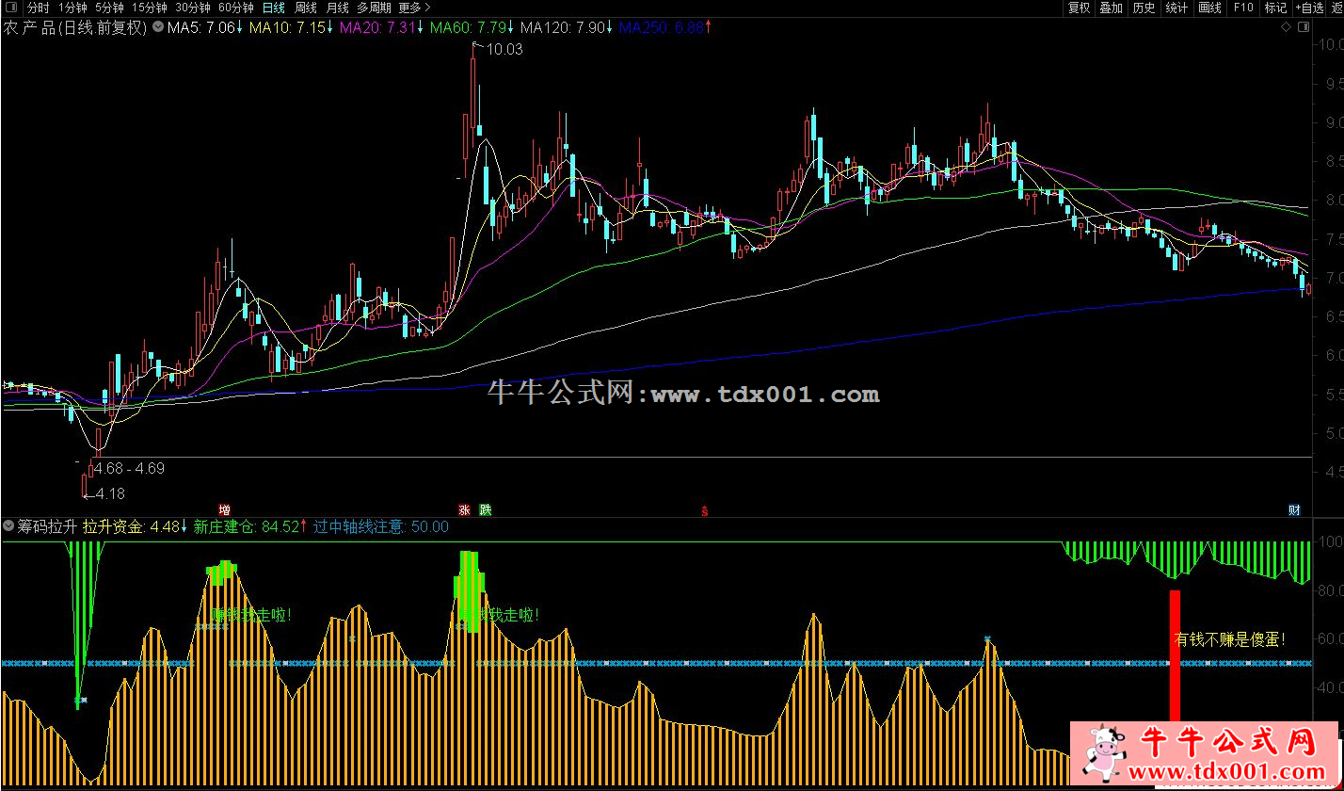1344x791 pixels.
Task: Expand the 更多 periods menu
Action: [415, 8]
